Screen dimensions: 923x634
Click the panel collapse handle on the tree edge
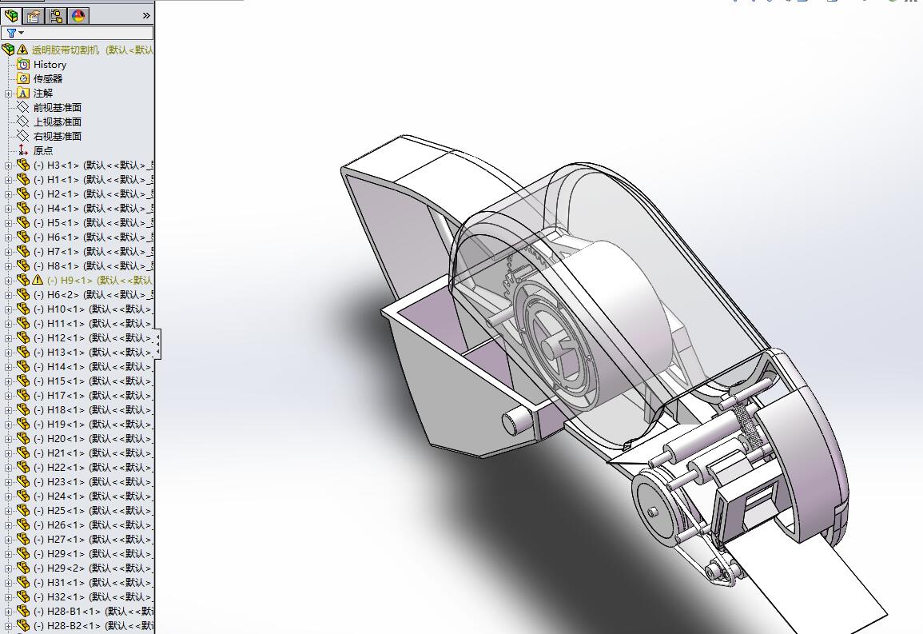click(x=157, y=345)
